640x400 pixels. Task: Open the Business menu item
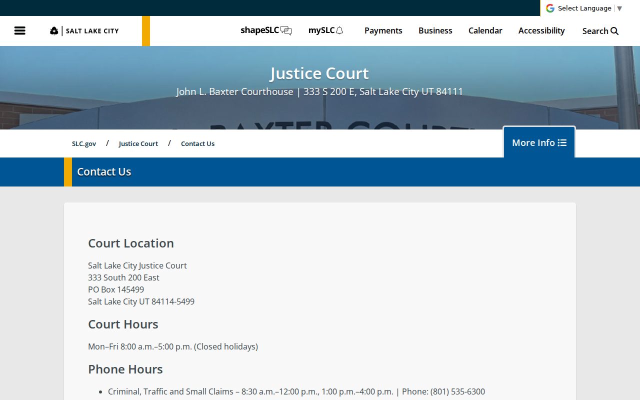(x=435, y=30)
